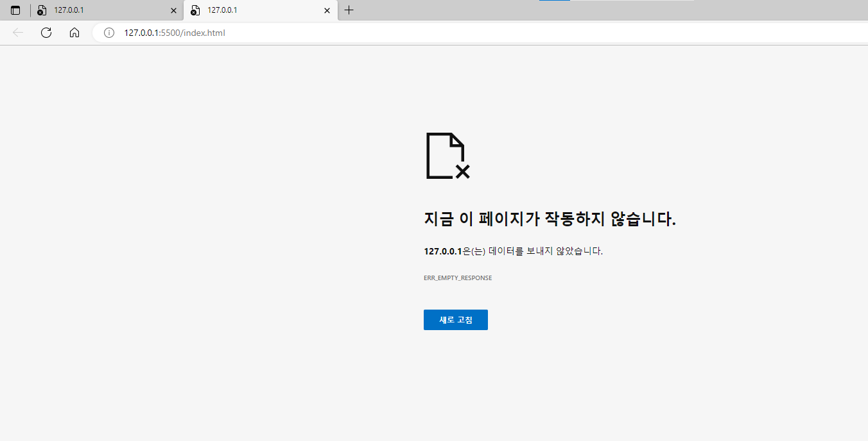Click the blue 새로 고침 button
868x441 pixels.
(456, 320)
